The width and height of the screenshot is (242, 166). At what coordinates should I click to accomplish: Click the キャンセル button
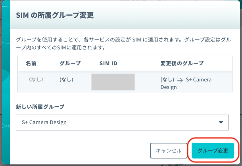click(169, 151)
